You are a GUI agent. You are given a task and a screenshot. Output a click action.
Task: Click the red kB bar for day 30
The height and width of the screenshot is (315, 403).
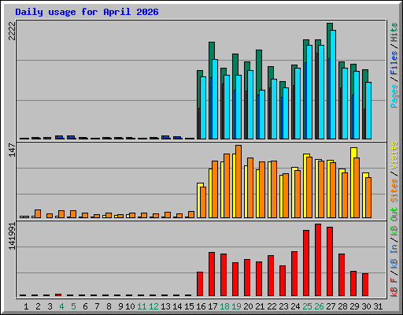click(365, 284)
